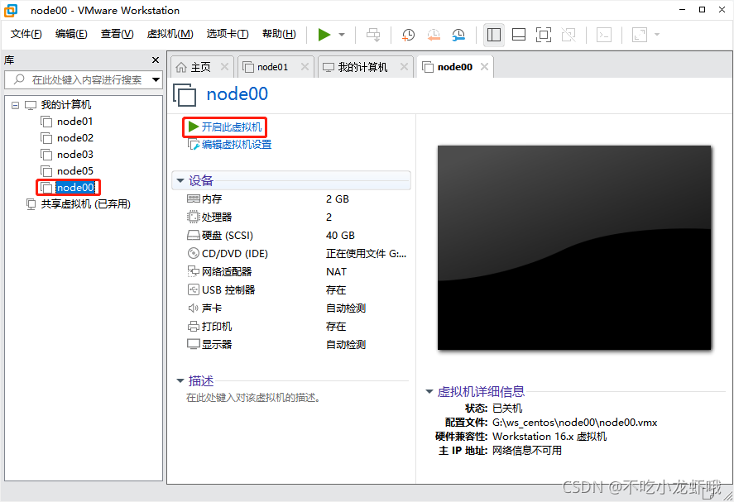Open the 查看(V) menu
734x502 pixels.
pos(117,34)
